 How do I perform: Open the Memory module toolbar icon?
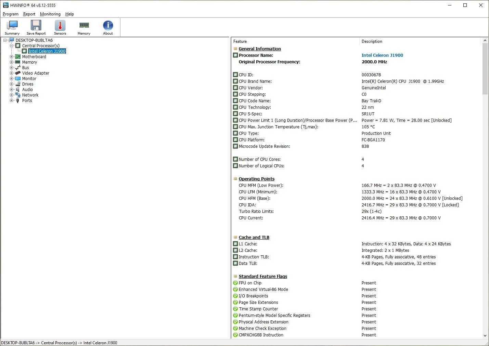[84, 26]
